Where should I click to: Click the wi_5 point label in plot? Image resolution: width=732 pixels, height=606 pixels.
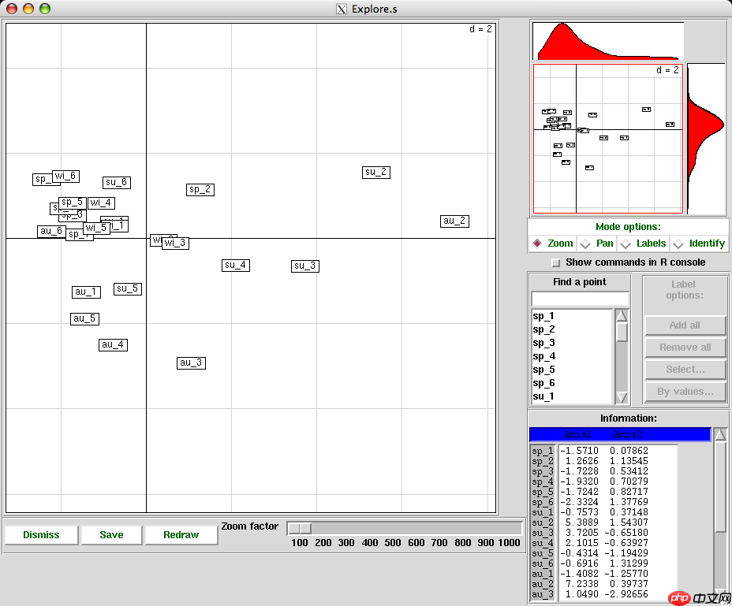pyautogui.click(x=97, y=228)
